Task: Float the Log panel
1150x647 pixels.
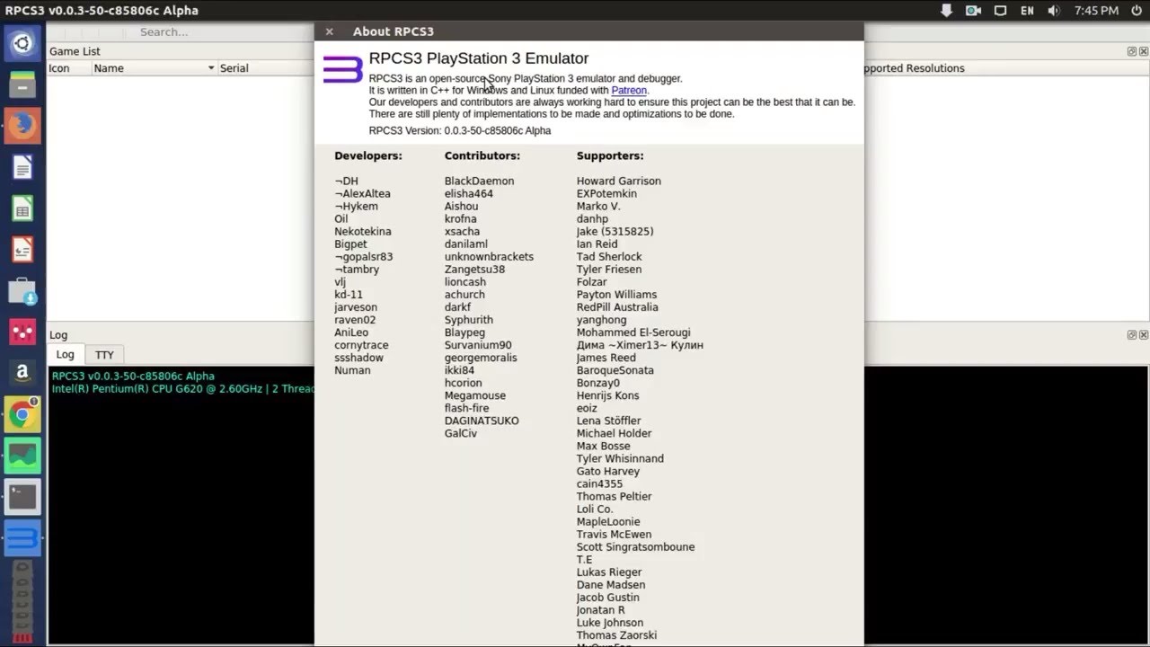Action: tap(1131, 334)
